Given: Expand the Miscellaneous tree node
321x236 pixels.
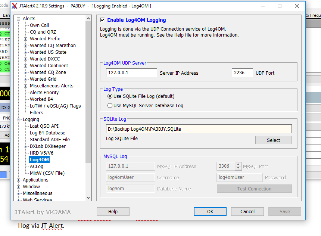Looking at the screenshot, I should pos(18,193).
